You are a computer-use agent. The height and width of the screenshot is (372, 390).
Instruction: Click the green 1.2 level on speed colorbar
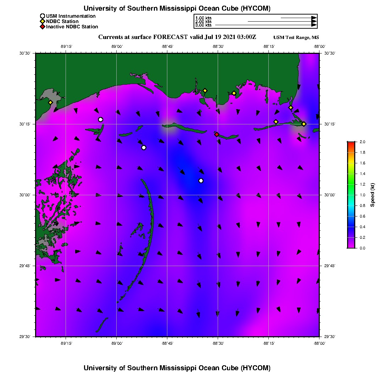[x=351, y=184]
